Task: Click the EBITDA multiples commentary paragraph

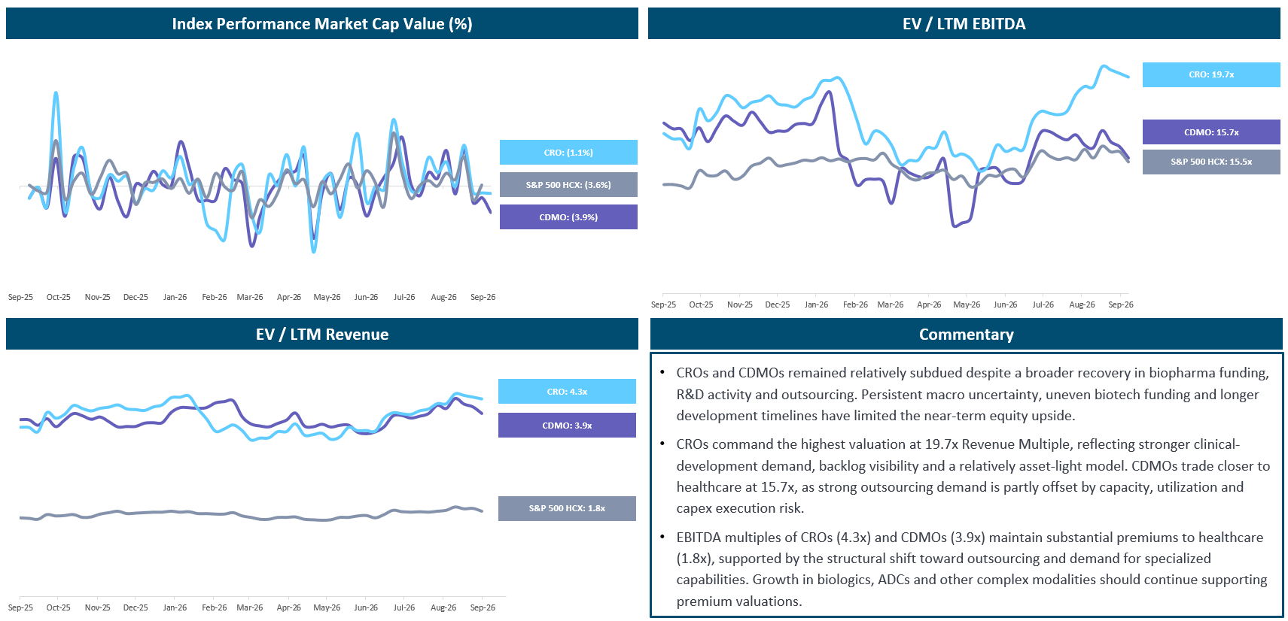Action: [973, 569]
